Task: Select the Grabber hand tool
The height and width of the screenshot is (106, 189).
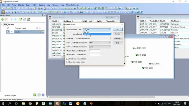Action: [x=38, y=12]
